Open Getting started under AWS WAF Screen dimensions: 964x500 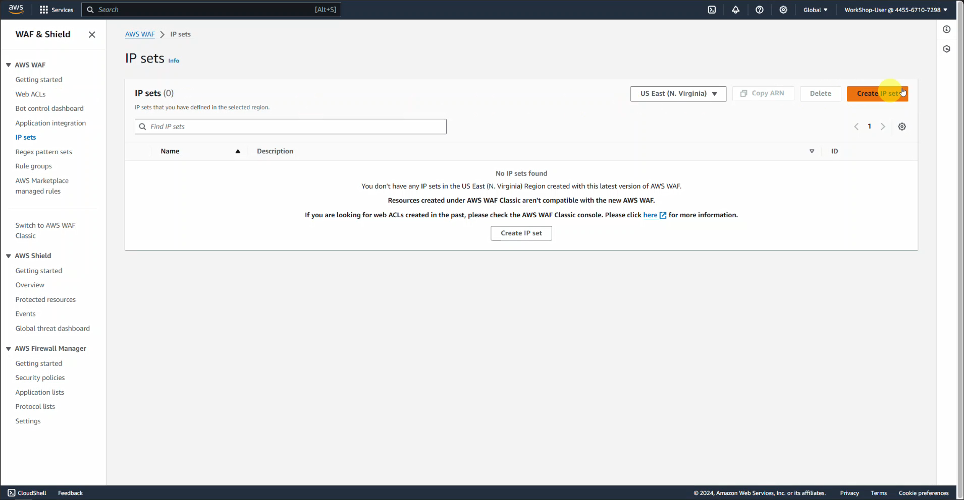39,80
